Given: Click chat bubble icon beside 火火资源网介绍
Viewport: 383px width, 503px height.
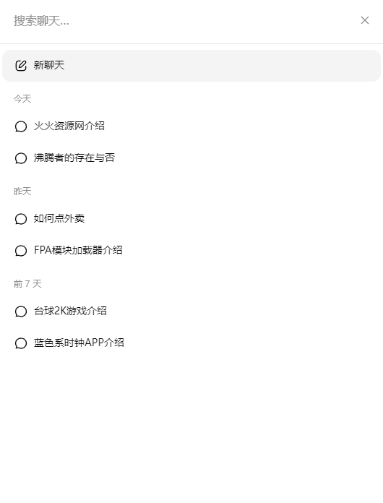Looking at the screenshot, I should (x=21, y=126).
